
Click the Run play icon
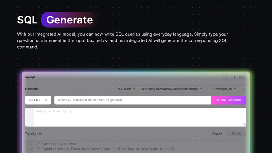coord(235,77)
